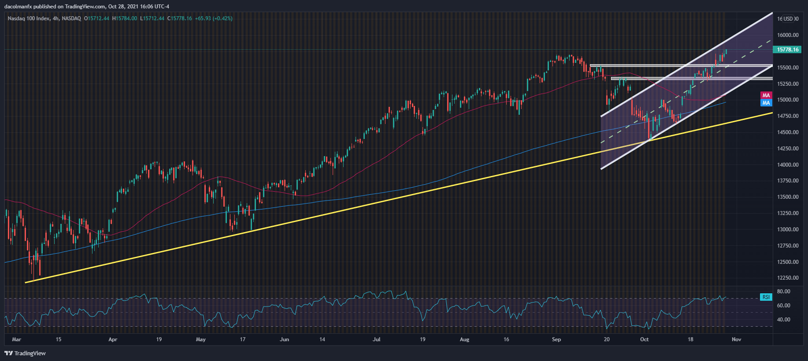Screen dimensions: 808x361
Task: Select the closing price C15778.16 value
Action: (179, 18)
